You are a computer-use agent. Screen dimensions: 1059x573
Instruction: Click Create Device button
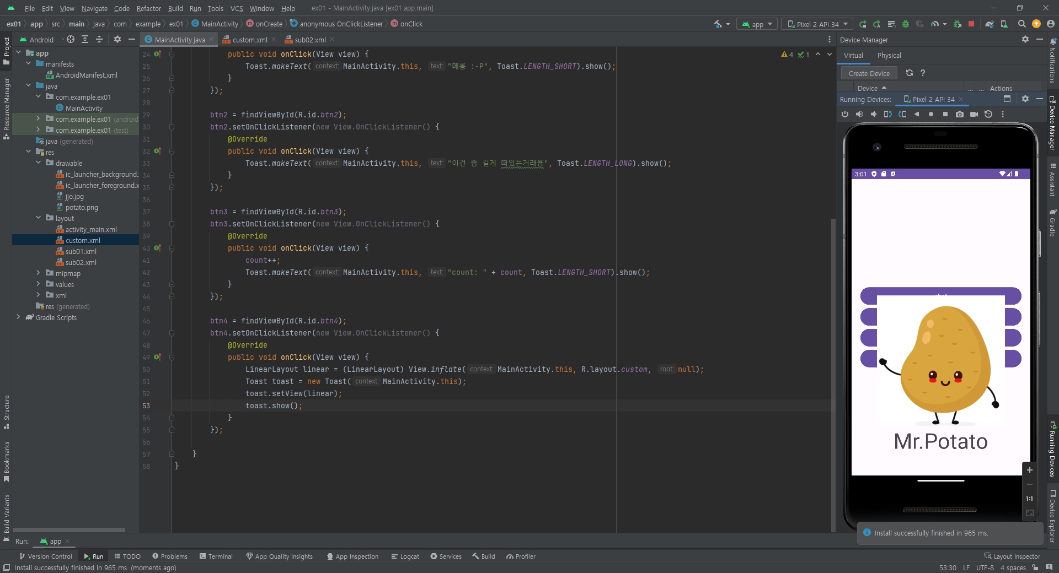(x=869, y=73)
